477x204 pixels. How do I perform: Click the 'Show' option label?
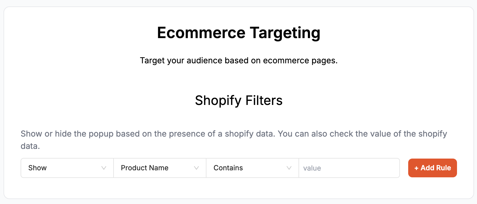[x=37, y=168]
